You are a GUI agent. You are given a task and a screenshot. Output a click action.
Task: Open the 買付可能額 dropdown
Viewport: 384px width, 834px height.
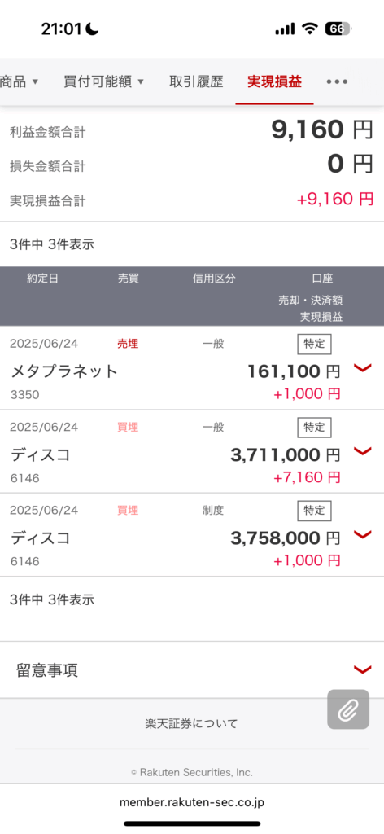coord(103,82)
